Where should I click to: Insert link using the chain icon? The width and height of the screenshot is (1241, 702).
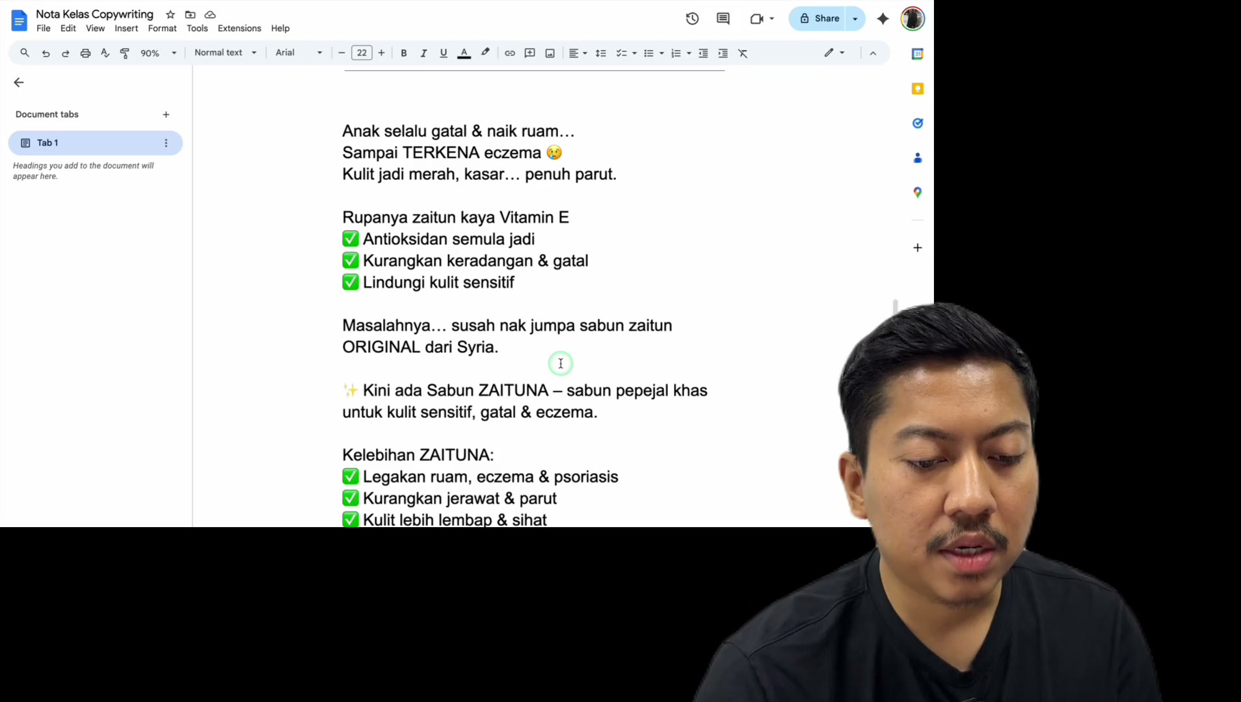click(510, 53)
